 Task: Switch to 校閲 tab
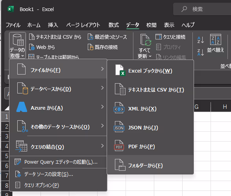point(151,25)
